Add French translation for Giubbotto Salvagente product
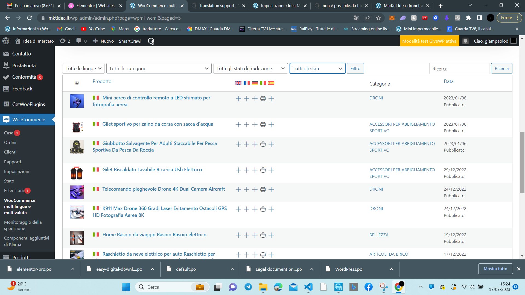Image resolution: width=525 pixels, height=295 pixels. point(246,144)
